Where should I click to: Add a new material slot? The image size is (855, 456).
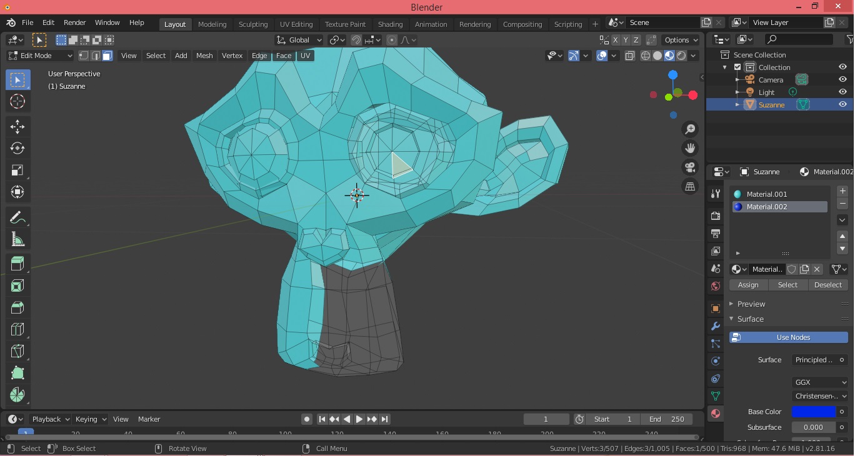[842, 191]
